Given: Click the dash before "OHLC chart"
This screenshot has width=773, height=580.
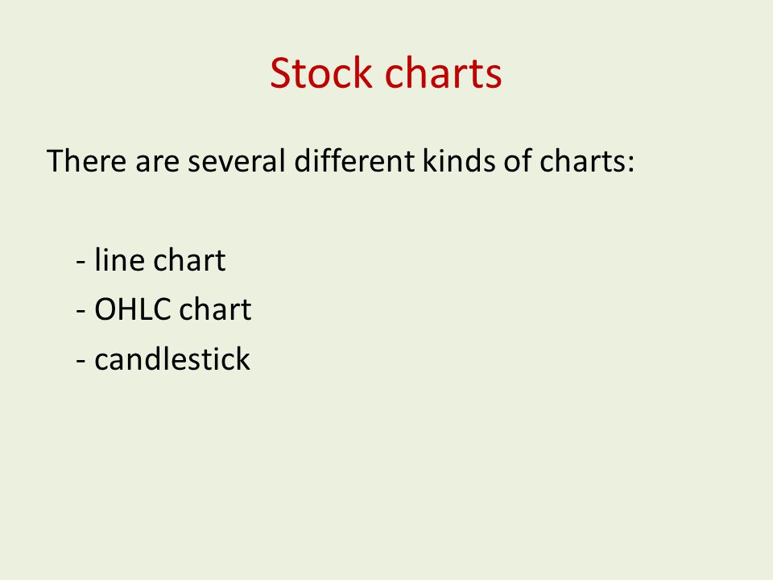Looking at the screenshot, I should [81, 313].
